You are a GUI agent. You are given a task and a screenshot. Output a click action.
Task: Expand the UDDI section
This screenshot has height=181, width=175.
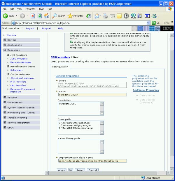click(x=5, y=128)
